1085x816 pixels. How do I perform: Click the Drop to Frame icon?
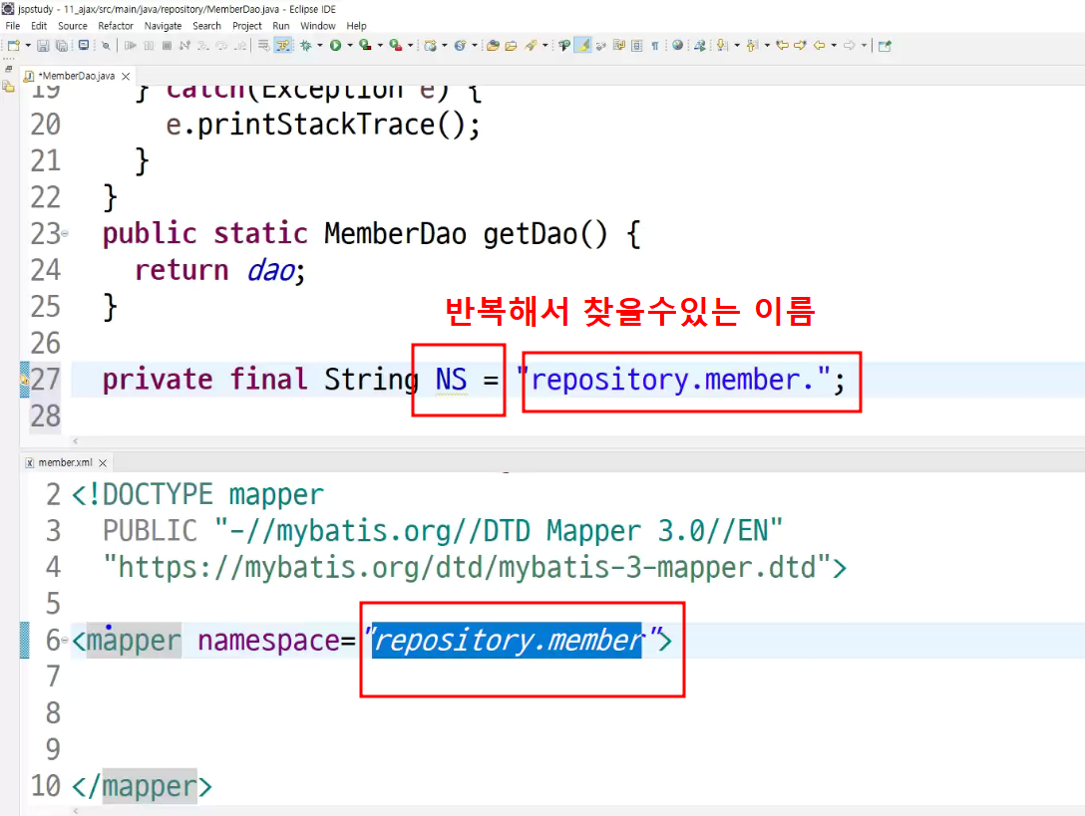(x=263, y=46)
